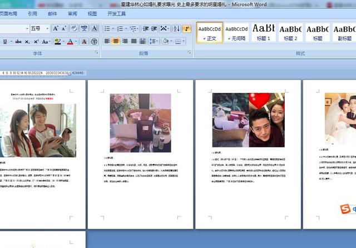Open the 审阅 ribbon tab

pyautogui.click(x=72, y=13)
